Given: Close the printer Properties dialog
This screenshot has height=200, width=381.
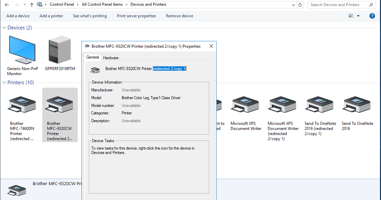Looking at the screenshot, I should click(x=211, y=46).
